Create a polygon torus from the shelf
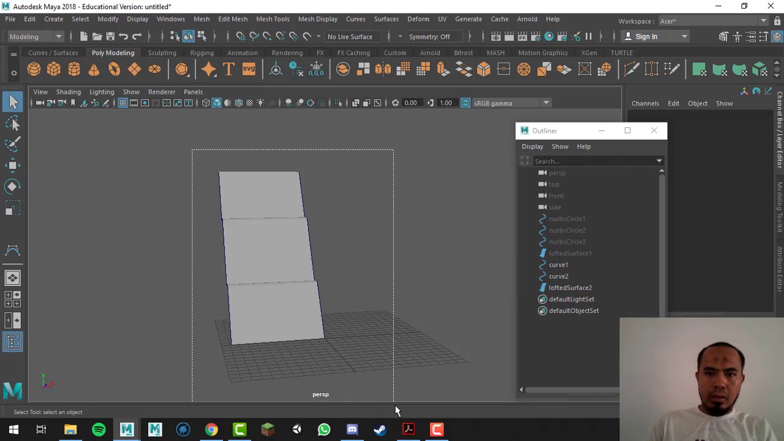784x441 pixels. tap(115, 69)
